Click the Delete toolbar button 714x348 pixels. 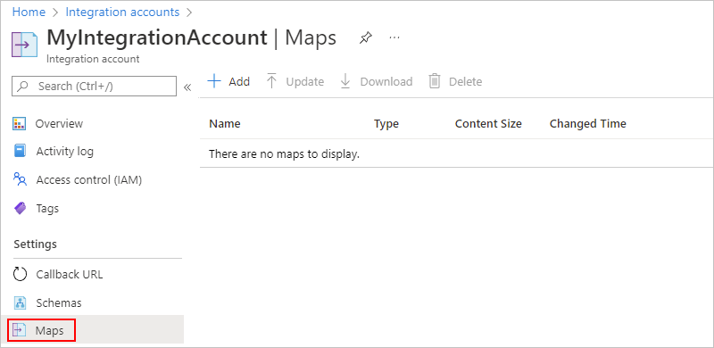(x=455, y=82)
